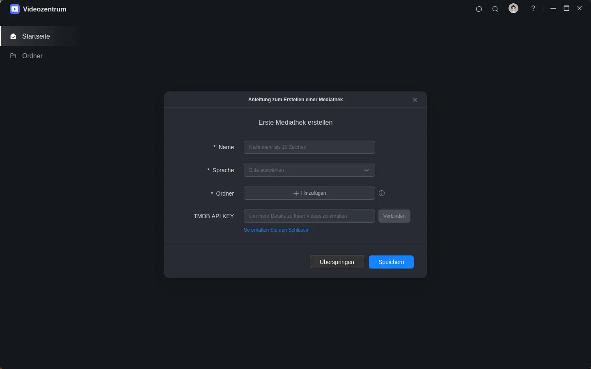
Task: Open the user avatar profile
Action: tap(513, 9)
